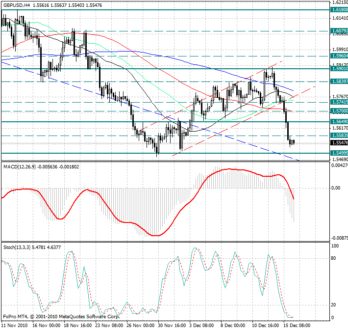
Task: Select the 1.5700 price level label
Action: 339,111
